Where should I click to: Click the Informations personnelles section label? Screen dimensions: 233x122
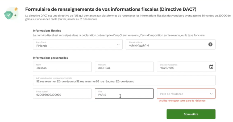(x=50, y=58)
